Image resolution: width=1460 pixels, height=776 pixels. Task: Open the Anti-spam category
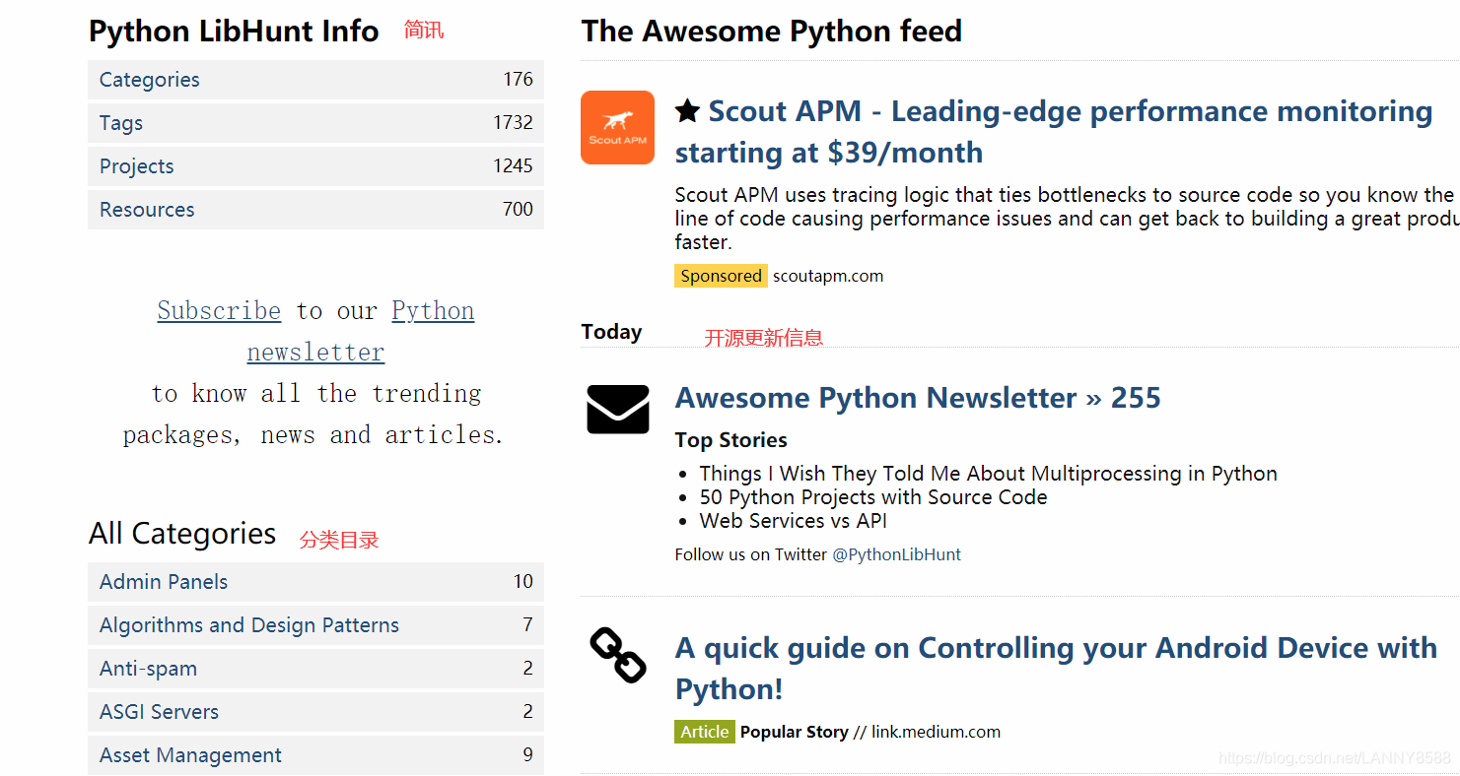315,669
